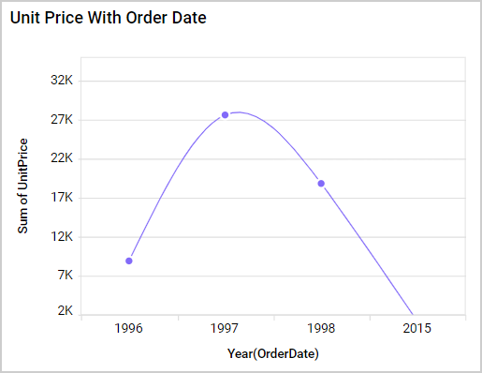Click the 27K y-axis label

62,119
